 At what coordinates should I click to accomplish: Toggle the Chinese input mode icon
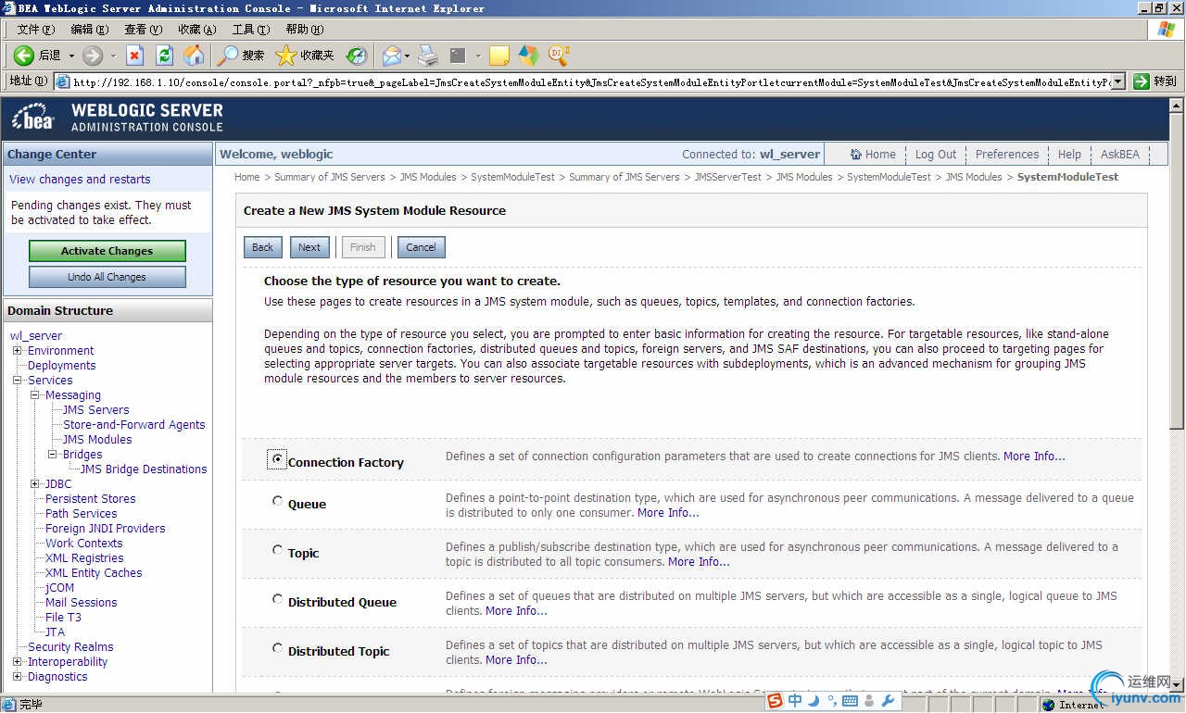(x=795, y=701)
